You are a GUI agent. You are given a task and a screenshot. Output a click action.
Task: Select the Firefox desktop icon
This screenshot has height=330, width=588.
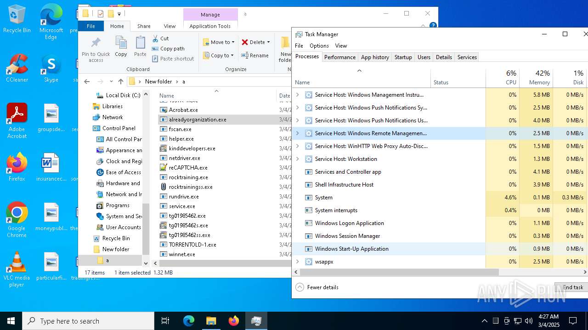click(x=17, y=168)
